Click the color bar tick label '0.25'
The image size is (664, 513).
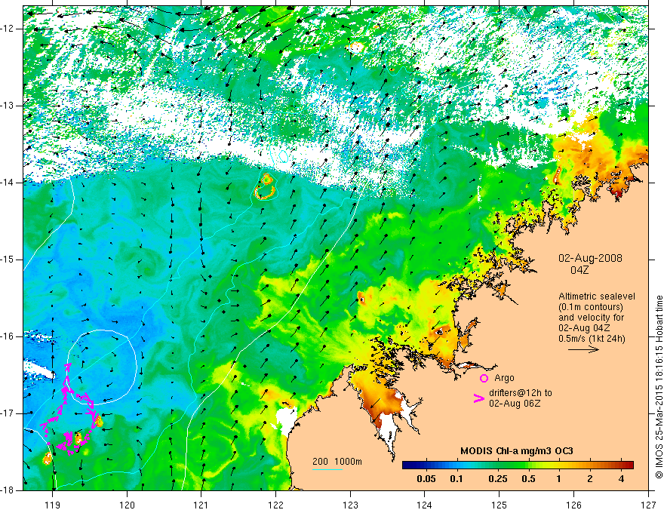(x=497, y=479)
